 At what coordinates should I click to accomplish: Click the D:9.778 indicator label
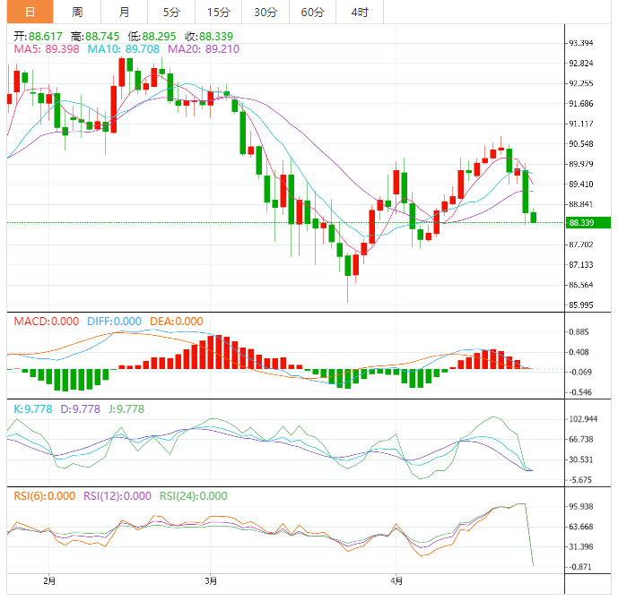click(81, 409)
